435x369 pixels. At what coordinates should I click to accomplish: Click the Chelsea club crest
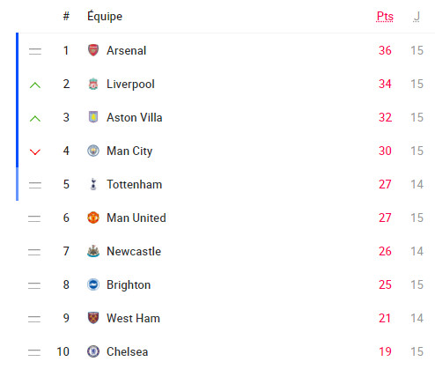(93, 351)
